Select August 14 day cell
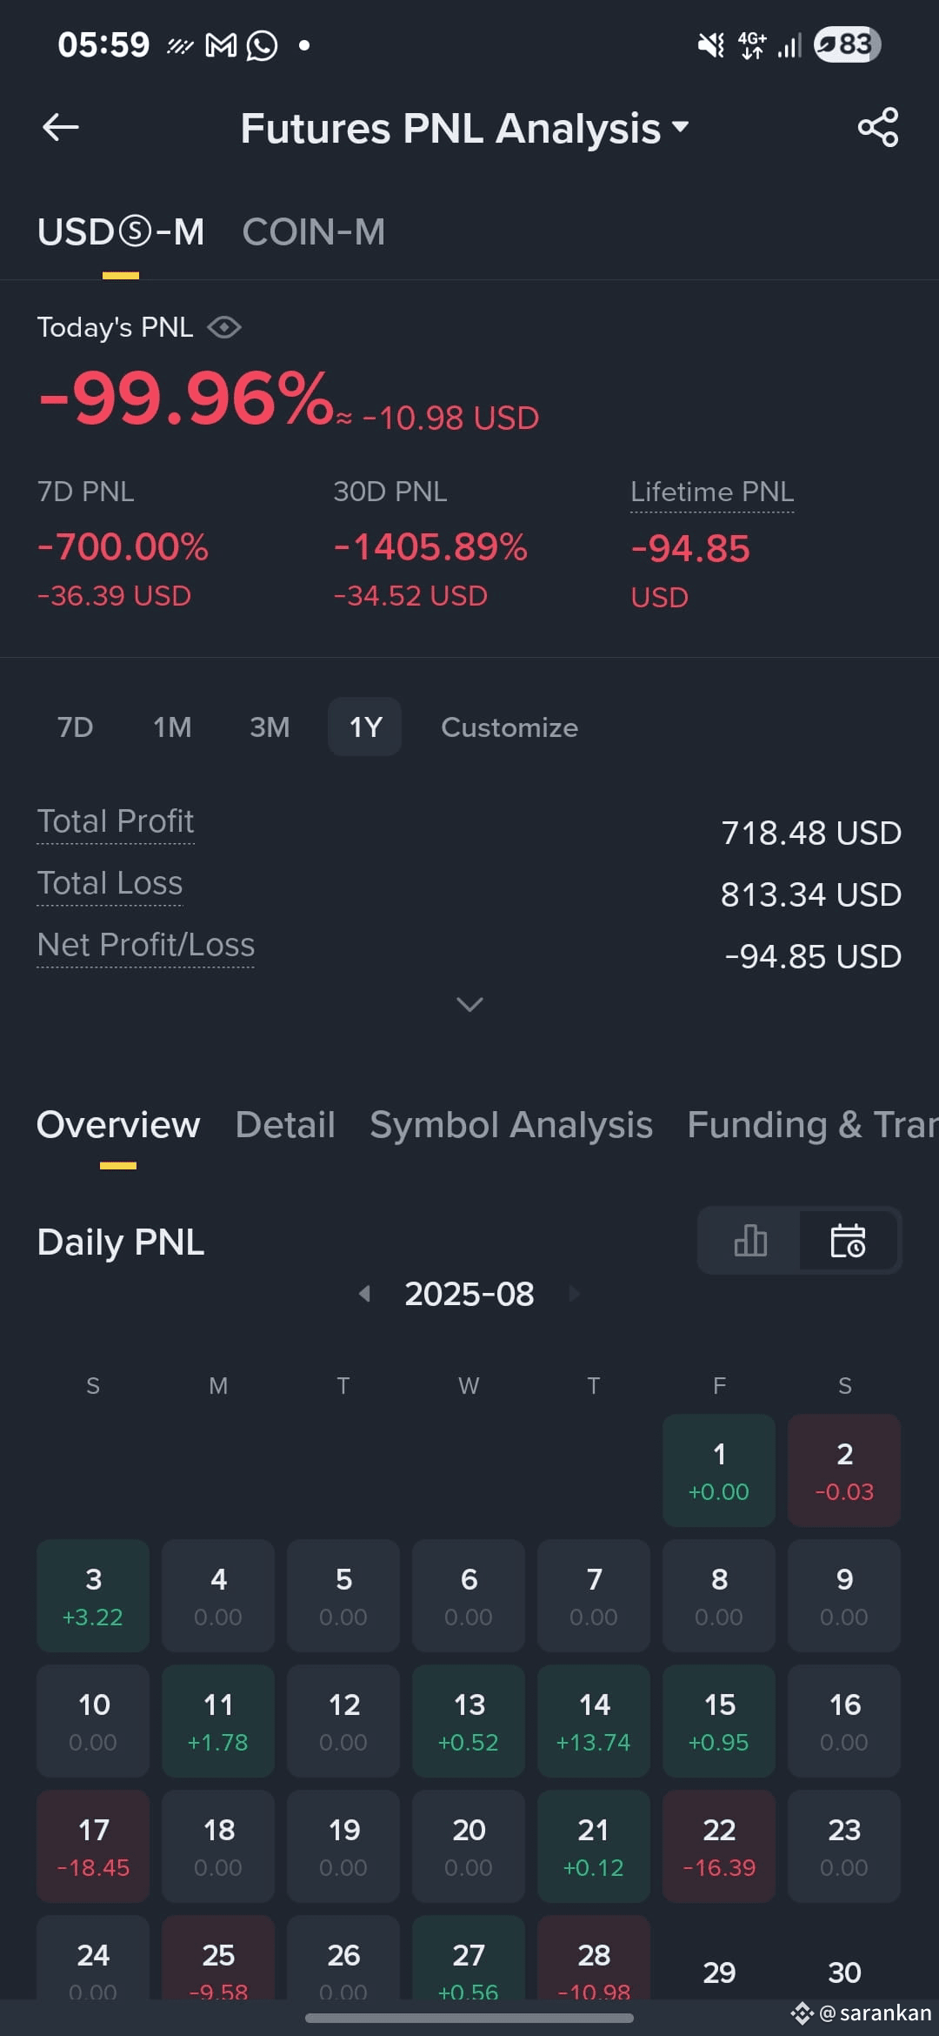The width and height of the screenshot is (939, 2036). (594, 1721)
